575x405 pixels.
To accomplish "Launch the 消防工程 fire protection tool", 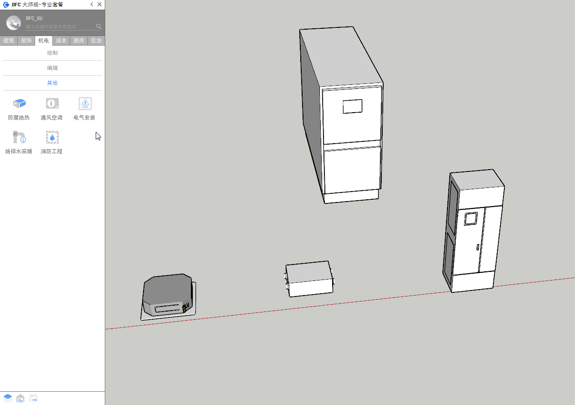I will click(52, 137).
